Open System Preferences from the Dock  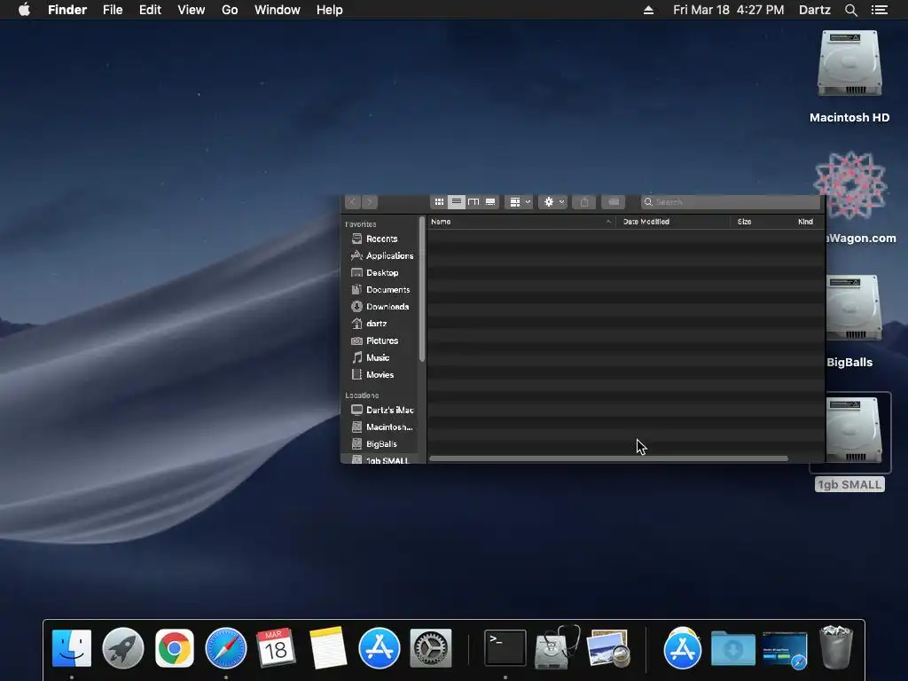click(430, 648)
